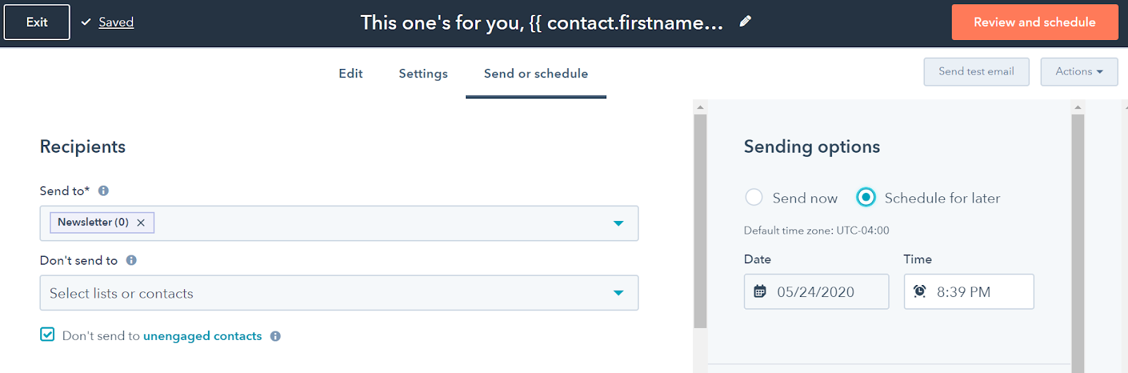The height and width of the screenshot is (373, 1128).
Task: Click the checkmark icon next to Saved
Action: pos(86,23)
